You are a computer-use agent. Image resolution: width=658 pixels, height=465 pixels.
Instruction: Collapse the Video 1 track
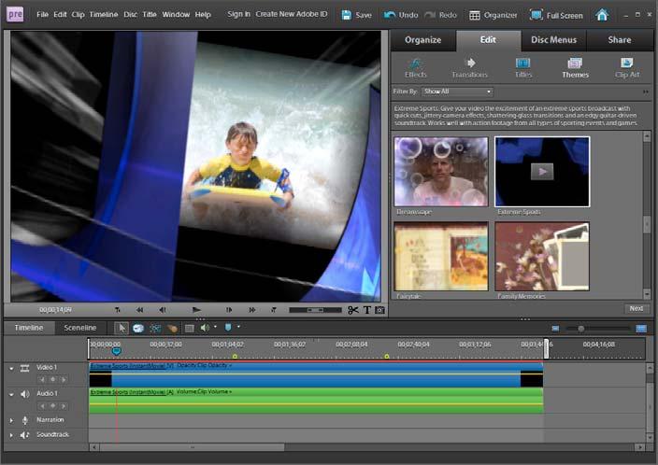(x=11, y=369)
